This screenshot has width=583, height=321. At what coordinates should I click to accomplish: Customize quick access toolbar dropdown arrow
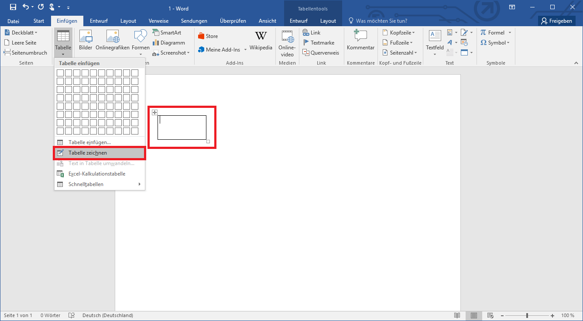68,7
